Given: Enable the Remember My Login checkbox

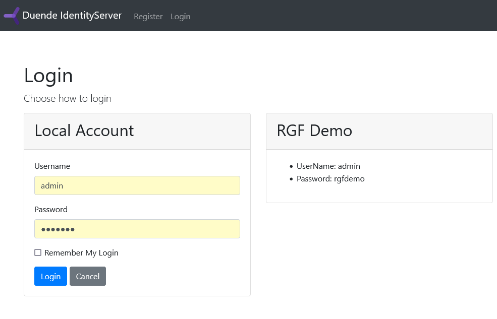Looking at the screenshot, I should pyautogui.click(x=38, y=252).
